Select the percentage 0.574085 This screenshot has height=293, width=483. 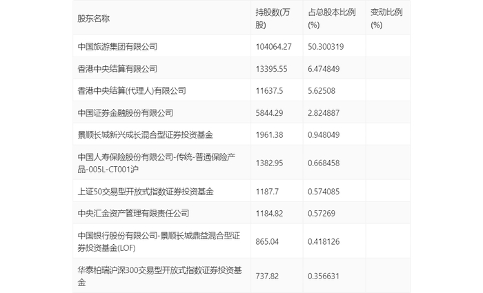[x=324, y=192]
